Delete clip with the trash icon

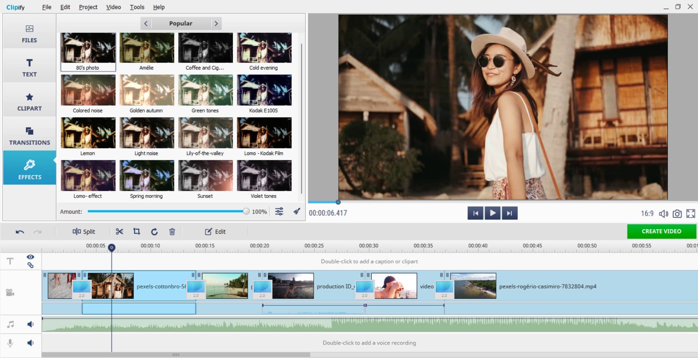pyautogui.click(x=172, y=231)
